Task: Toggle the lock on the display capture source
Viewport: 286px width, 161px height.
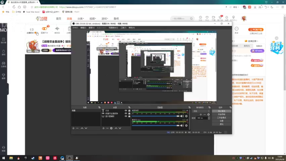Action: pos(129,116)
